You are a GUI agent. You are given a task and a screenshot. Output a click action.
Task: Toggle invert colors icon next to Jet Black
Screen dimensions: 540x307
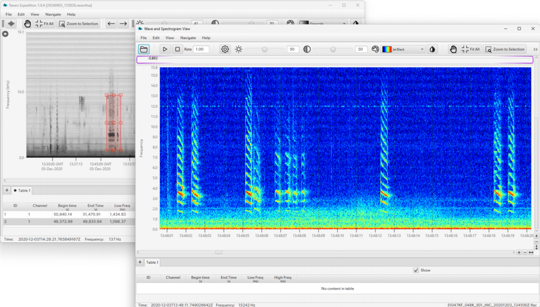432,49
